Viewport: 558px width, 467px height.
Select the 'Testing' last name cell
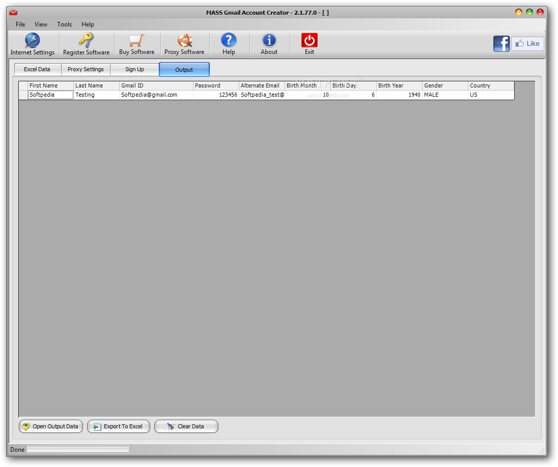coord(96,95)
